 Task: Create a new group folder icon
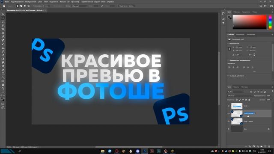(262, 146)
